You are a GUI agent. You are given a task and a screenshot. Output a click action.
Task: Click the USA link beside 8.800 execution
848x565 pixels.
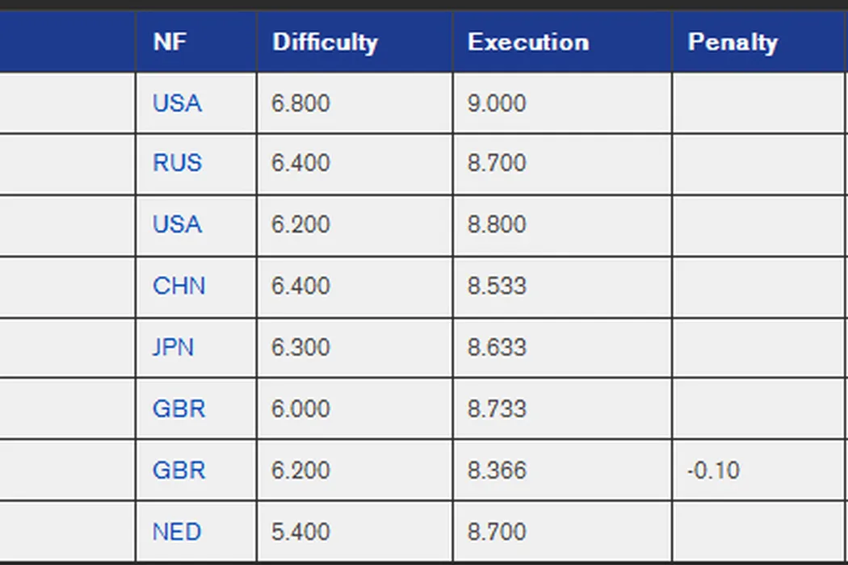click(177, 224)
